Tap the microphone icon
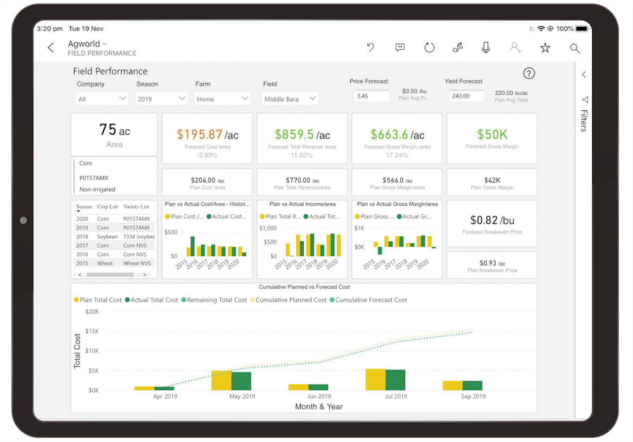The width and height of the screenshot is (633, 442). [486, 48]
